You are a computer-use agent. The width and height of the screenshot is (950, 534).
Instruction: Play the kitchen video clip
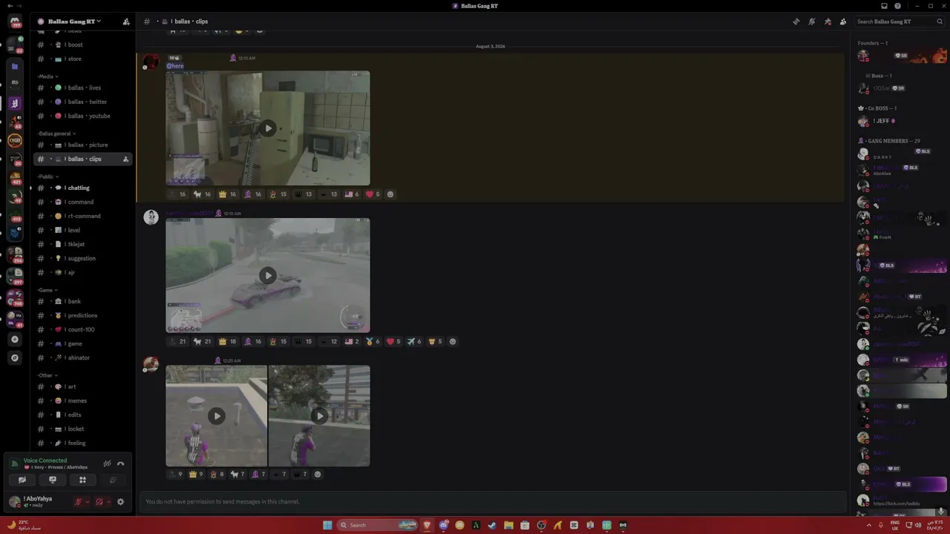click(x=268, y=128)
